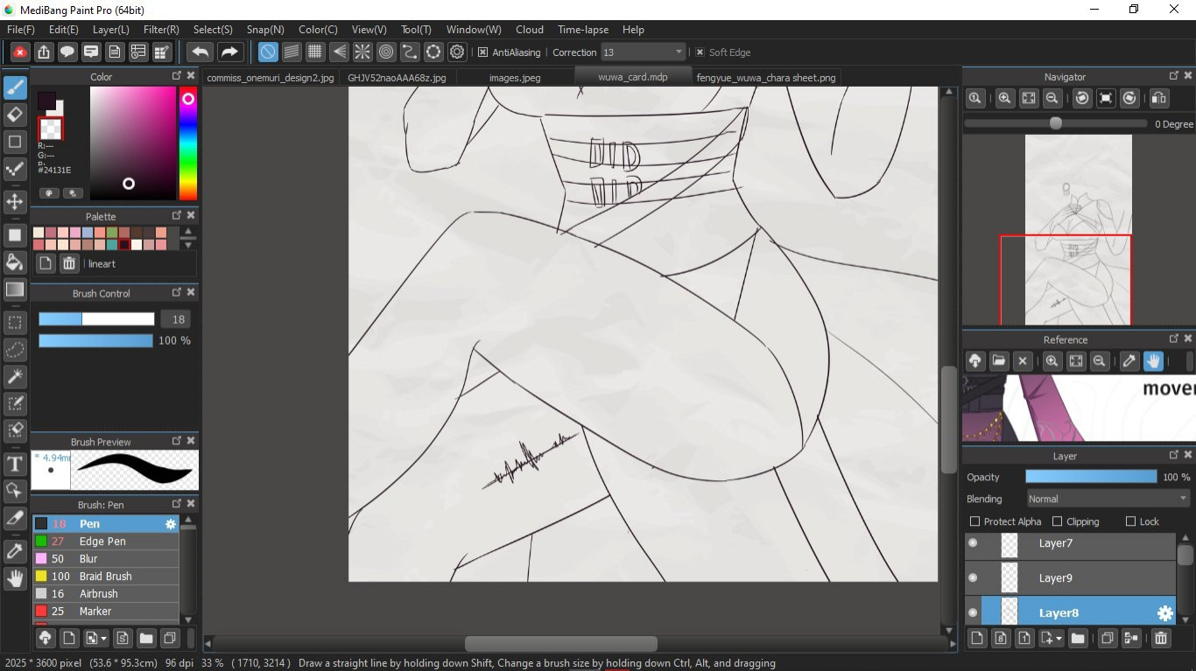Turn snap off with the circle-slash icon
1196x671 pixels.
pos(268,52)
